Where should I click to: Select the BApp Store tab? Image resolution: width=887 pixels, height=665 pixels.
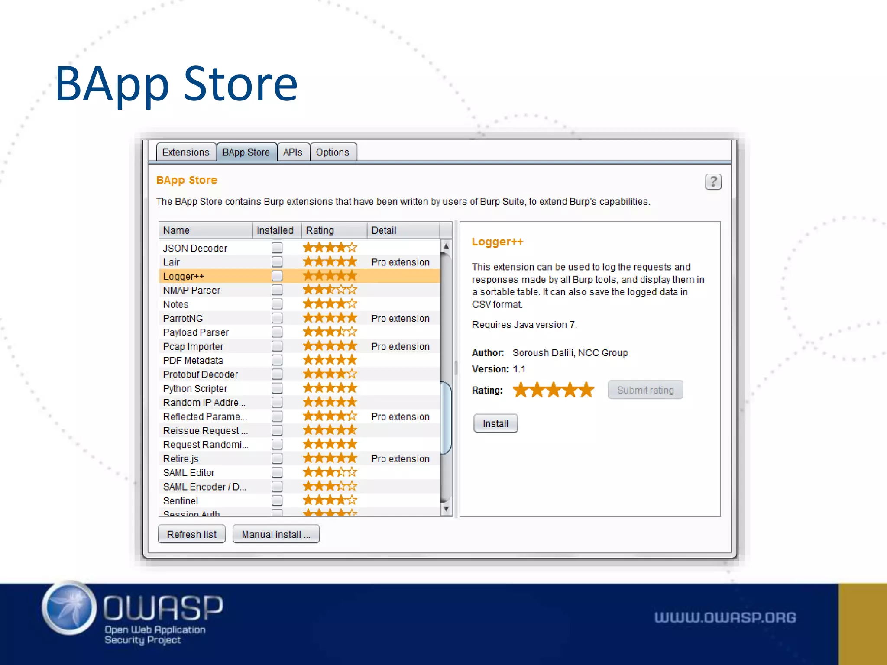coord(246,152)
